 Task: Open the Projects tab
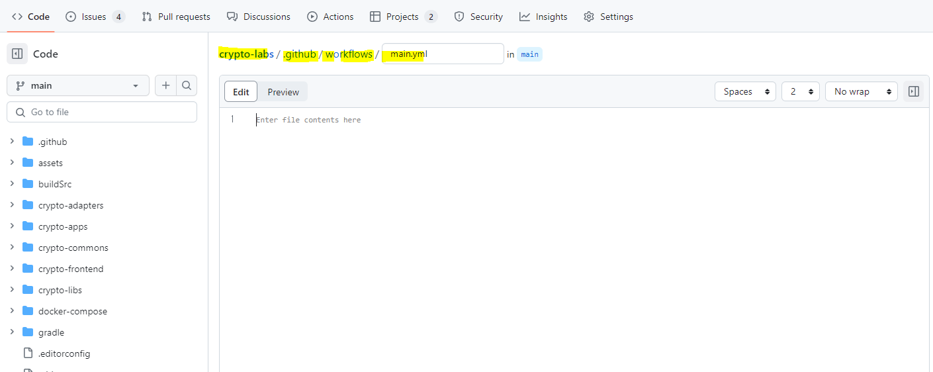tap(404, 17)
